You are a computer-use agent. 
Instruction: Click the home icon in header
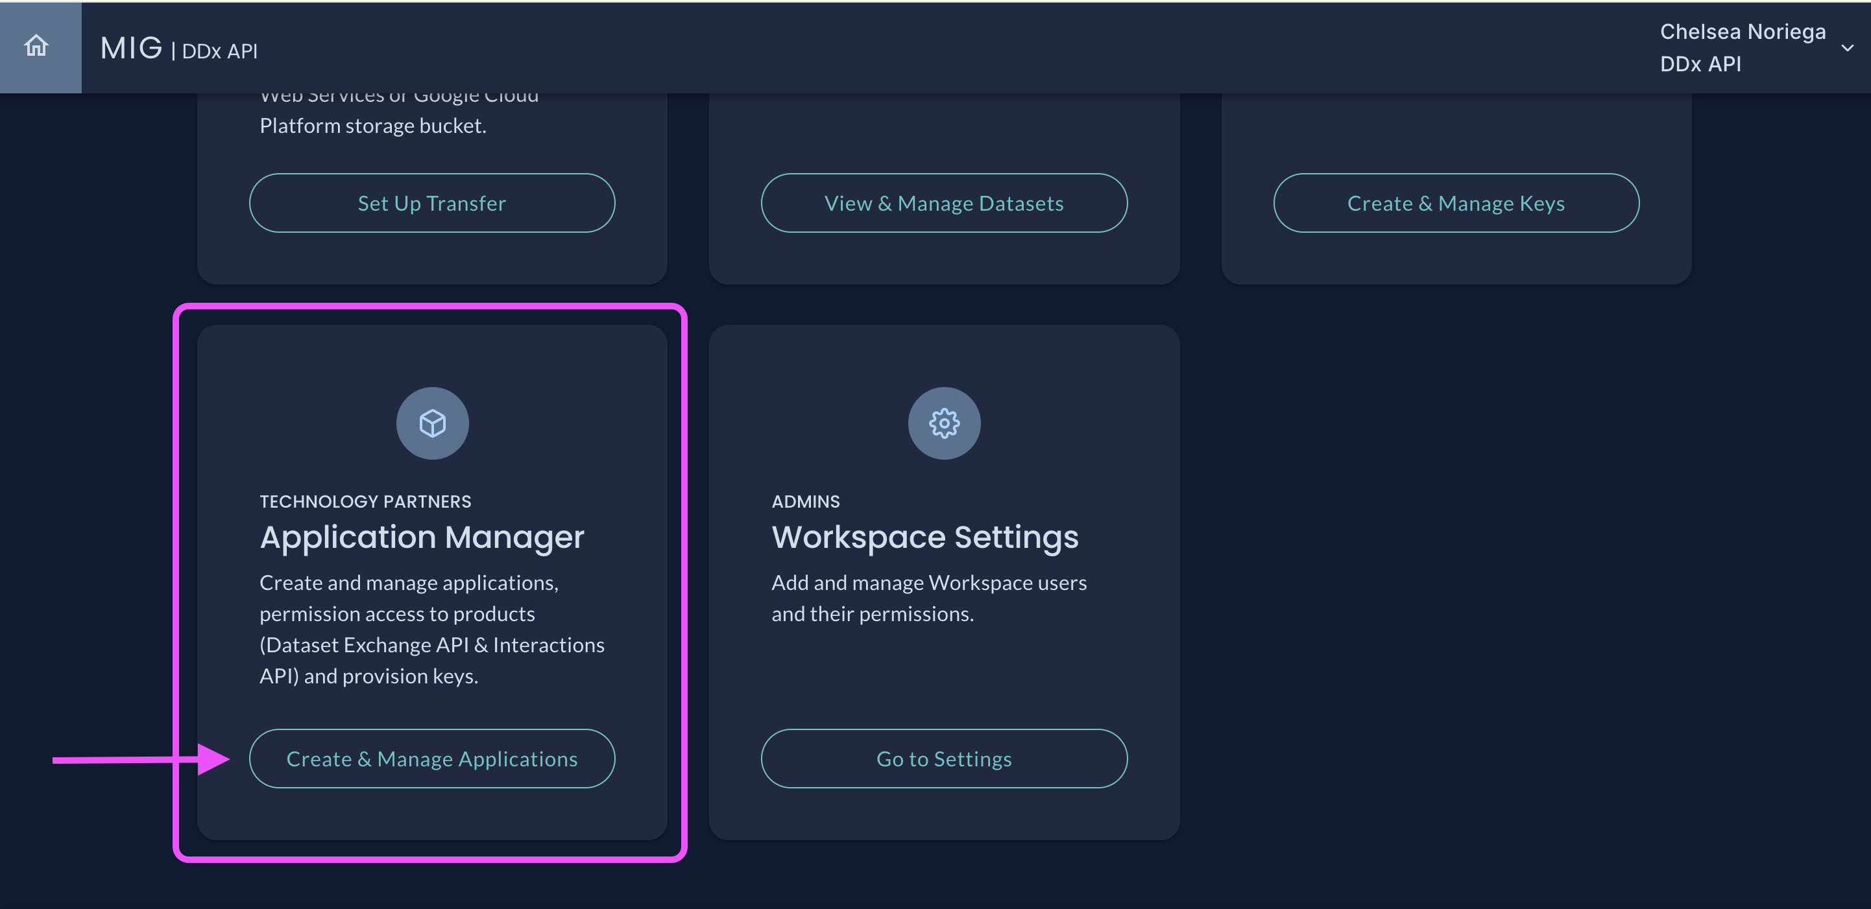(36, 47)
